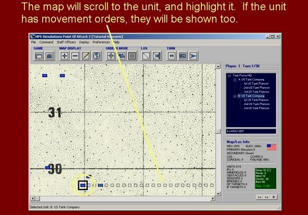Click the 'Clouds: 20' weather reading
The height and width of the screenshot is (215, 308).
coord(262,179)
